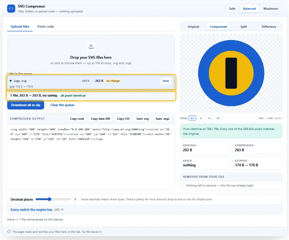The width and height of the screenshot is (289, 240).
Task: Click the upload arrow icon in drop zone
Action: click(91, 47)
